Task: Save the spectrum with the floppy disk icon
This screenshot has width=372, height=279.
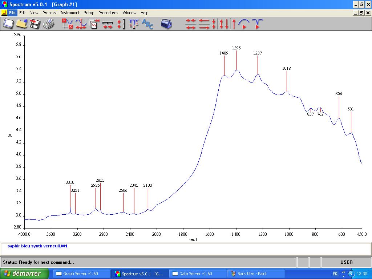Action: (35, 24)
